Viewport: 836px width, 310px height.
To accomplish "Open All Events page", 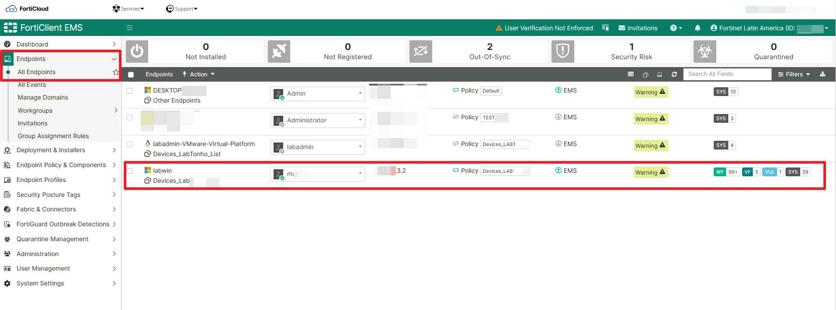I will (x=32, y=85).
